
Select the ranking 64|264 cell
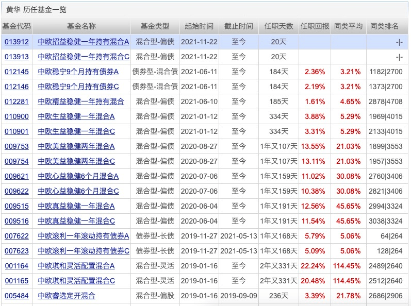[x=391, y=236]
